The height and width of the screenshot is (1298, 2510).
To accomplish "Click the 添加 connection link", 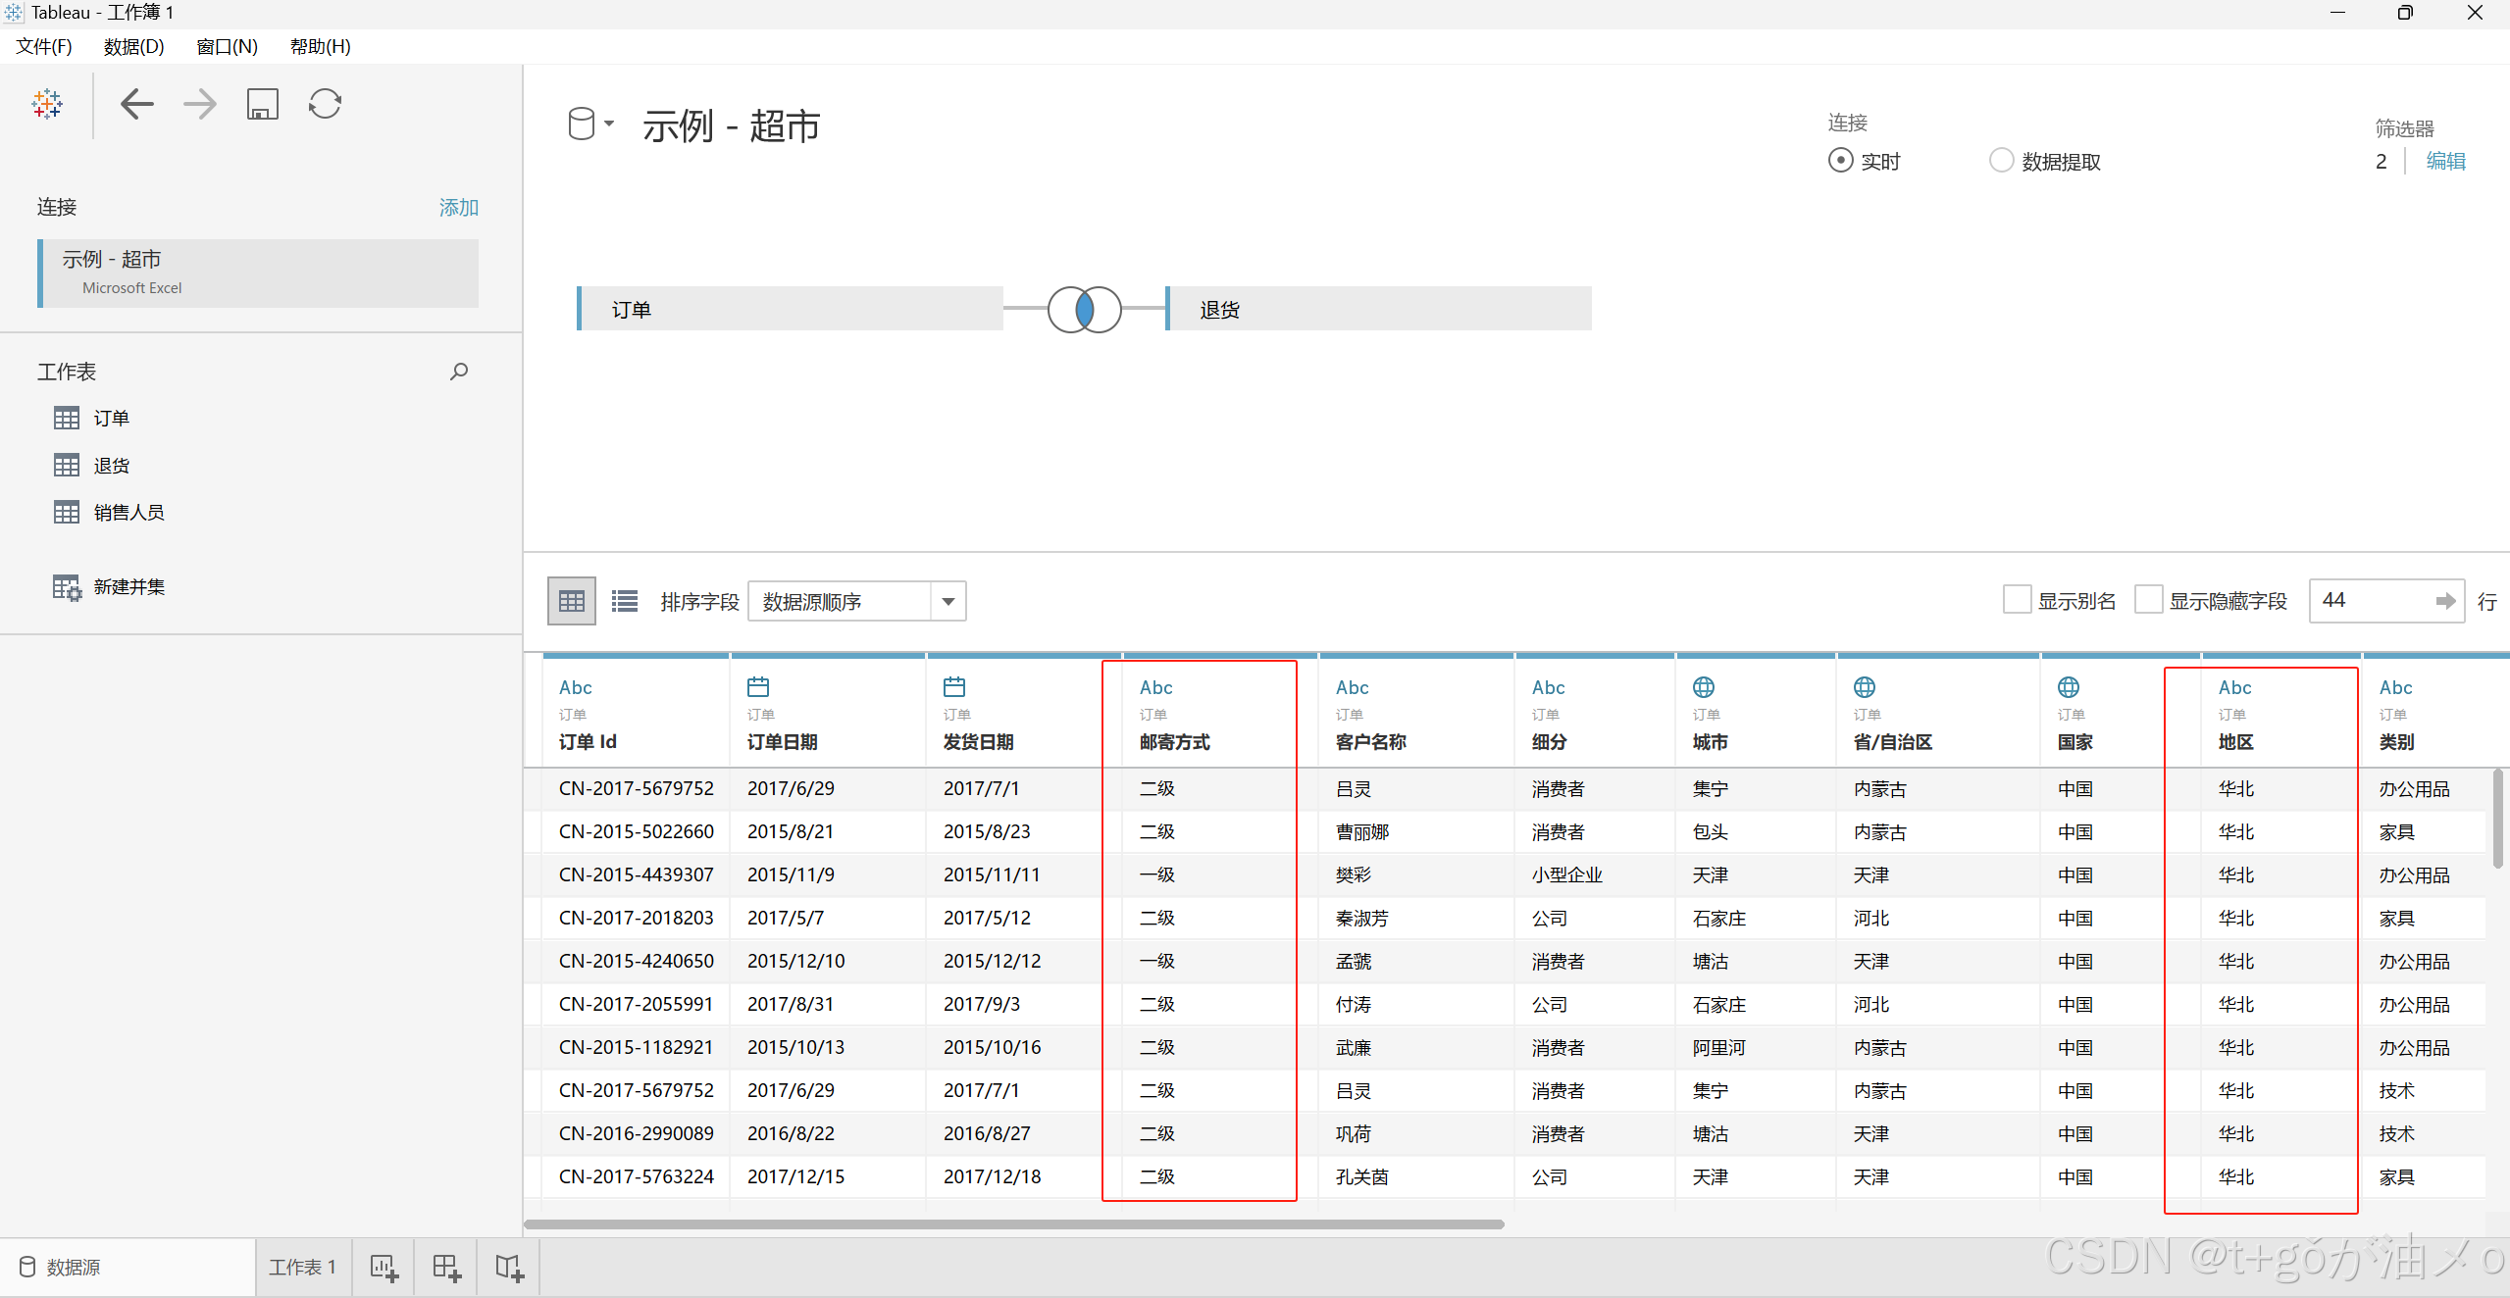I will point(458,208).
